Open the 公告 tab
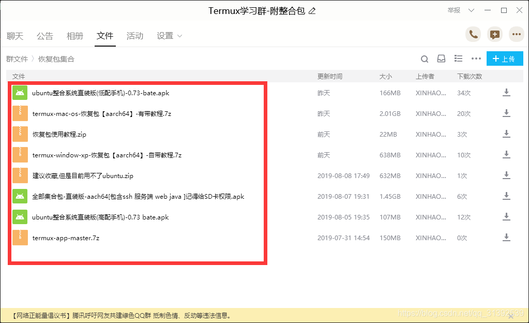 [45, 36]
